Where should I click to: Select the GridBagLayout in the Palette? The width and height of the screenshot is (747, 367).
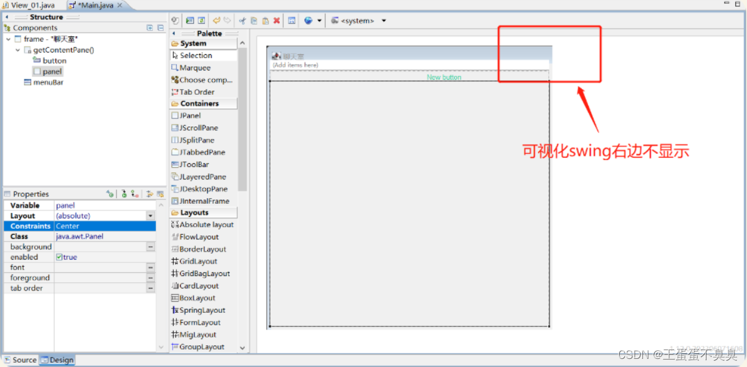coord(201,273)
